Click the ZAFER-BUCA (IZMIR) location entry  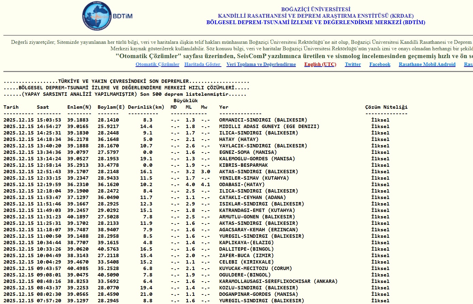tap(246, 255)
